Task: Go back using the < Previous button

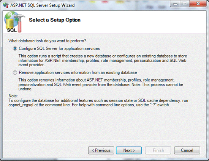Action: pos(101,150)
